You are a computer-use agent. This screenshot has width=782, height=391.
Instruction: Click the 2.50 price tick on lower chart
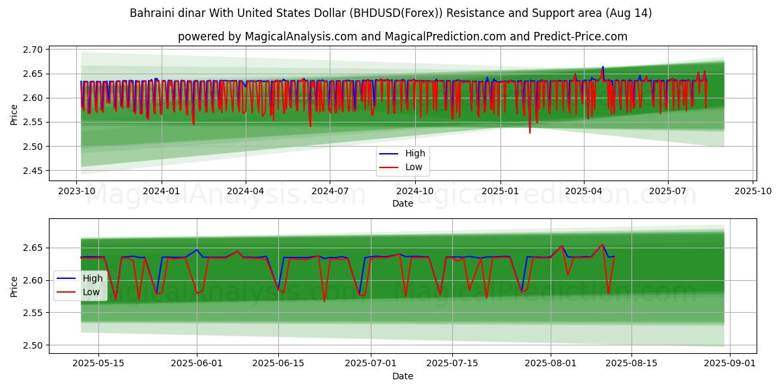click(x=33, y=345)
